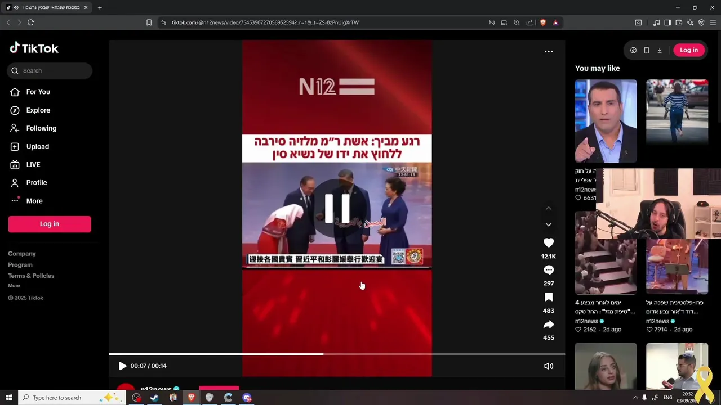Open the video three-dots options menu
The width and height of the screenshot is (721, 405).
coord(549,51)
